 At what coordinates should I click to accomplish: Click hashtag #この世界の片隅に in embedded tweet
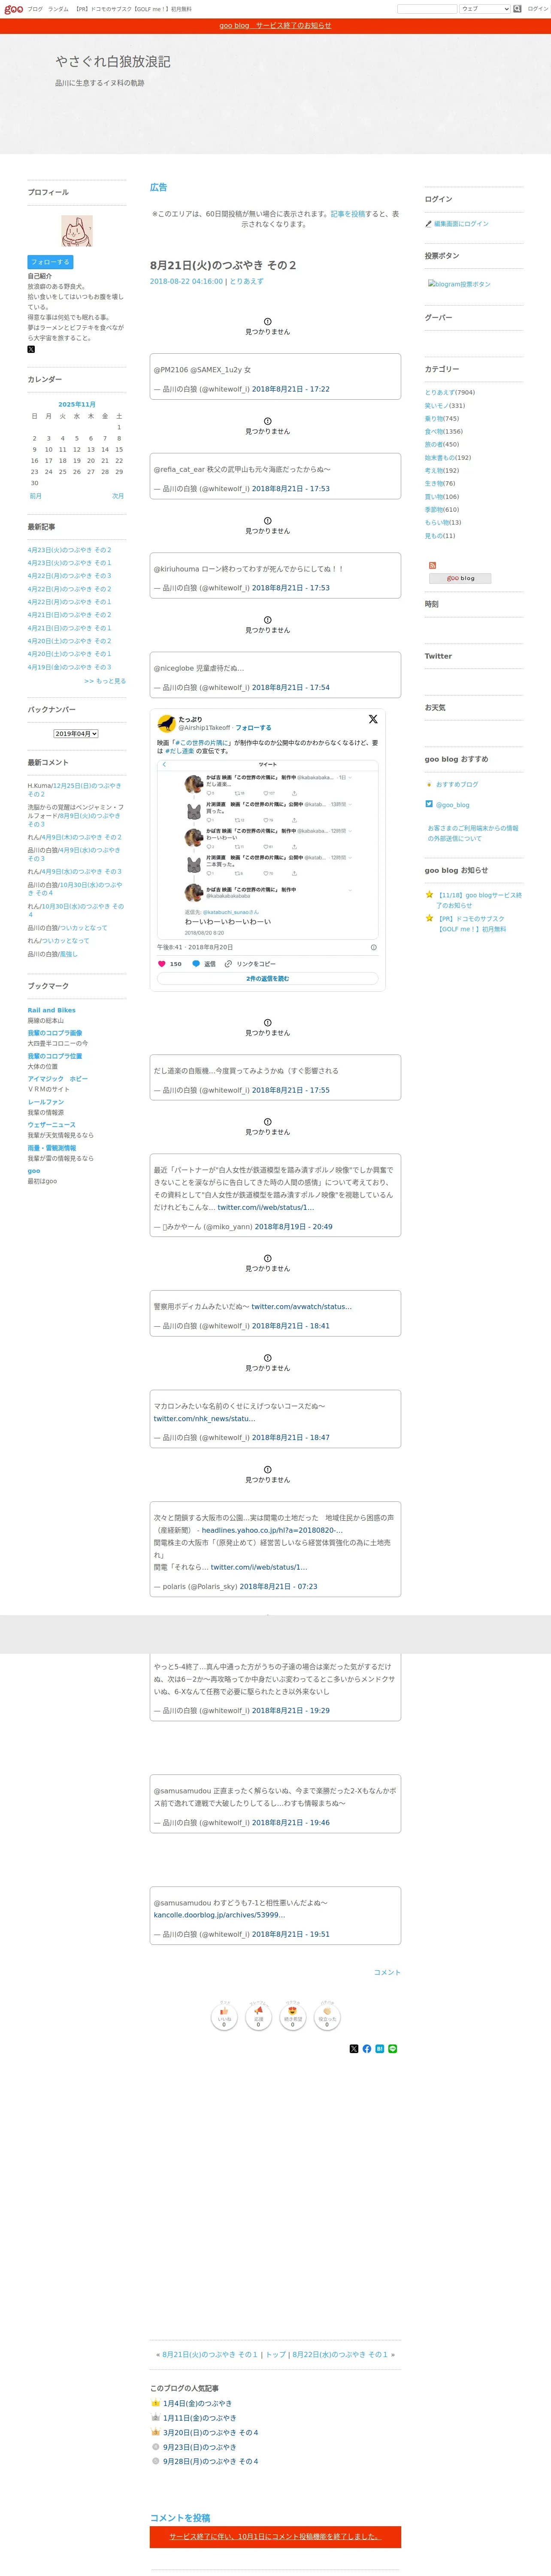click(203, 743)
